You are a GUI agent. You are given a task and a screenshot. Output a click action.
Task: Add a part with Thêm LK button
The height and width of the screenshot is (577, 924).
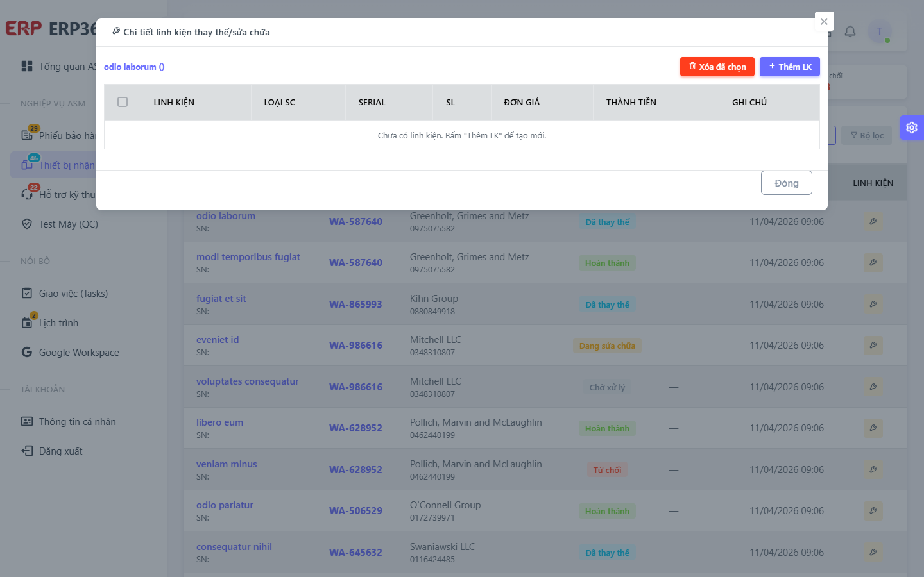[790, 67]
